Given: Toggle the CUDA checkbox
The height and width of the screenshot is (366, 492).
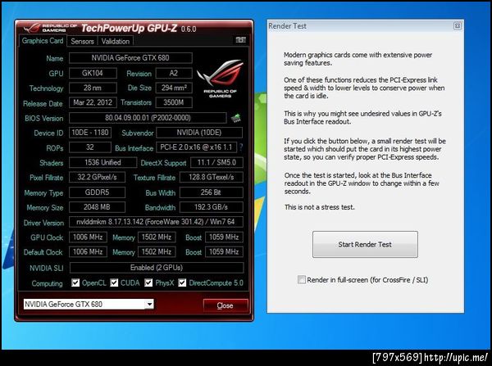Looking at the screenshot, I should [114, 283].
